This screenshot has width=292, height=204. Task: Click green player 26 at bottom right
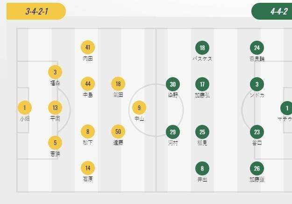pyautogui.click(x=257, y=168)
